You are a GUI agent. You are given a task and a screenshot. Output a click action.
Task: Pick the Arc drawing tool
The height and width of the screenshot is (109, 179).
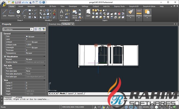coord(25,13)
